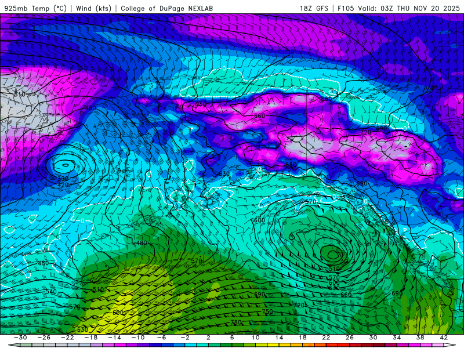Image resolution: width=464 pixels, height=348 pixels.
Task: Click the 22 colorbar label
Action: 326,338
